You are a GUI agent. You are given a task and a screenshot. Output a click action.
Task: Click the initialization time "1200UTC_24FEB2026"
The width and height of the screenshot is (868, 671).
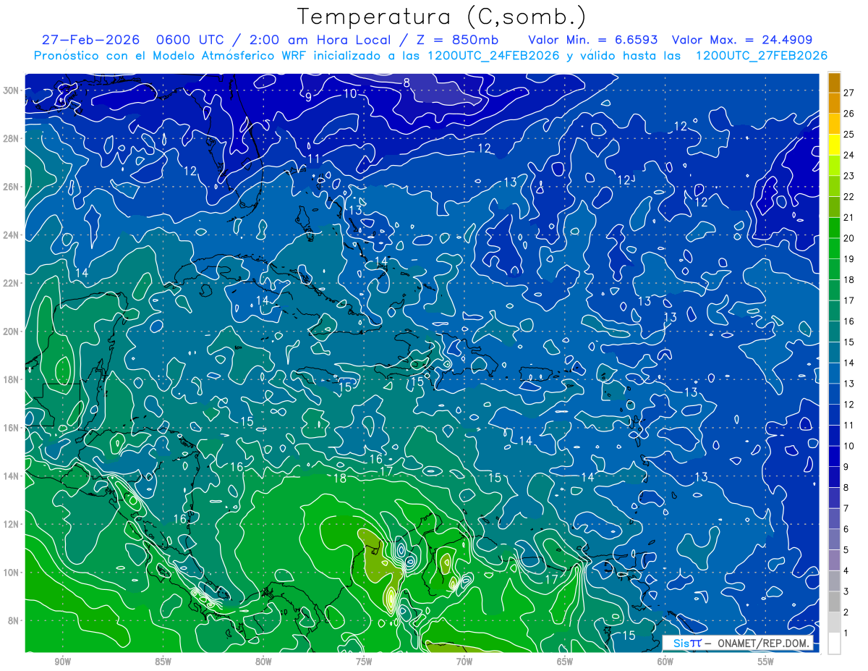pos(493,56)
